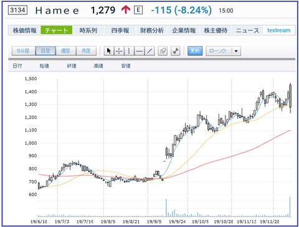299x227 pixels.
Task: Switch to 日足 daily chart
Action: (45, 51)
